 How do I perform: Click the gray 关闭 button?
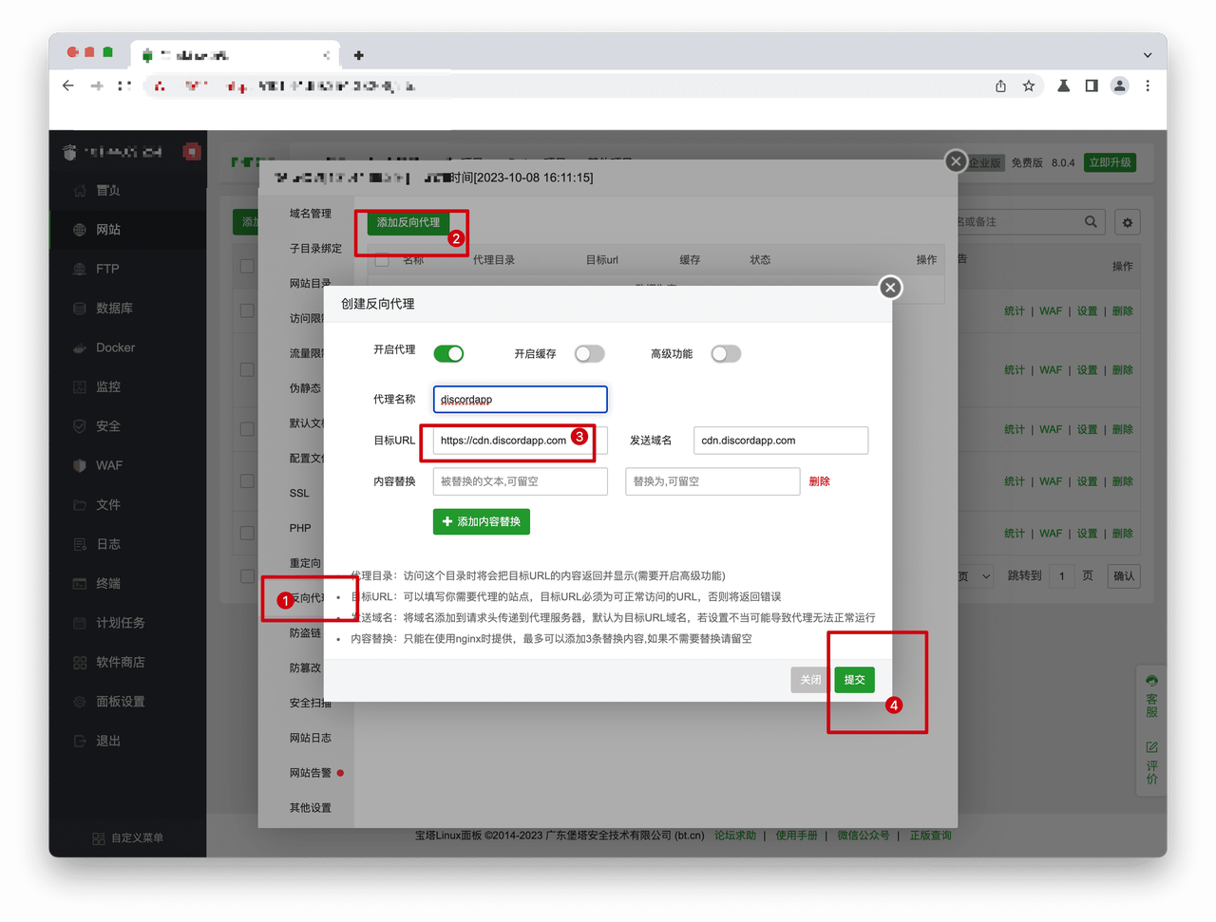(x=810, y=680)
